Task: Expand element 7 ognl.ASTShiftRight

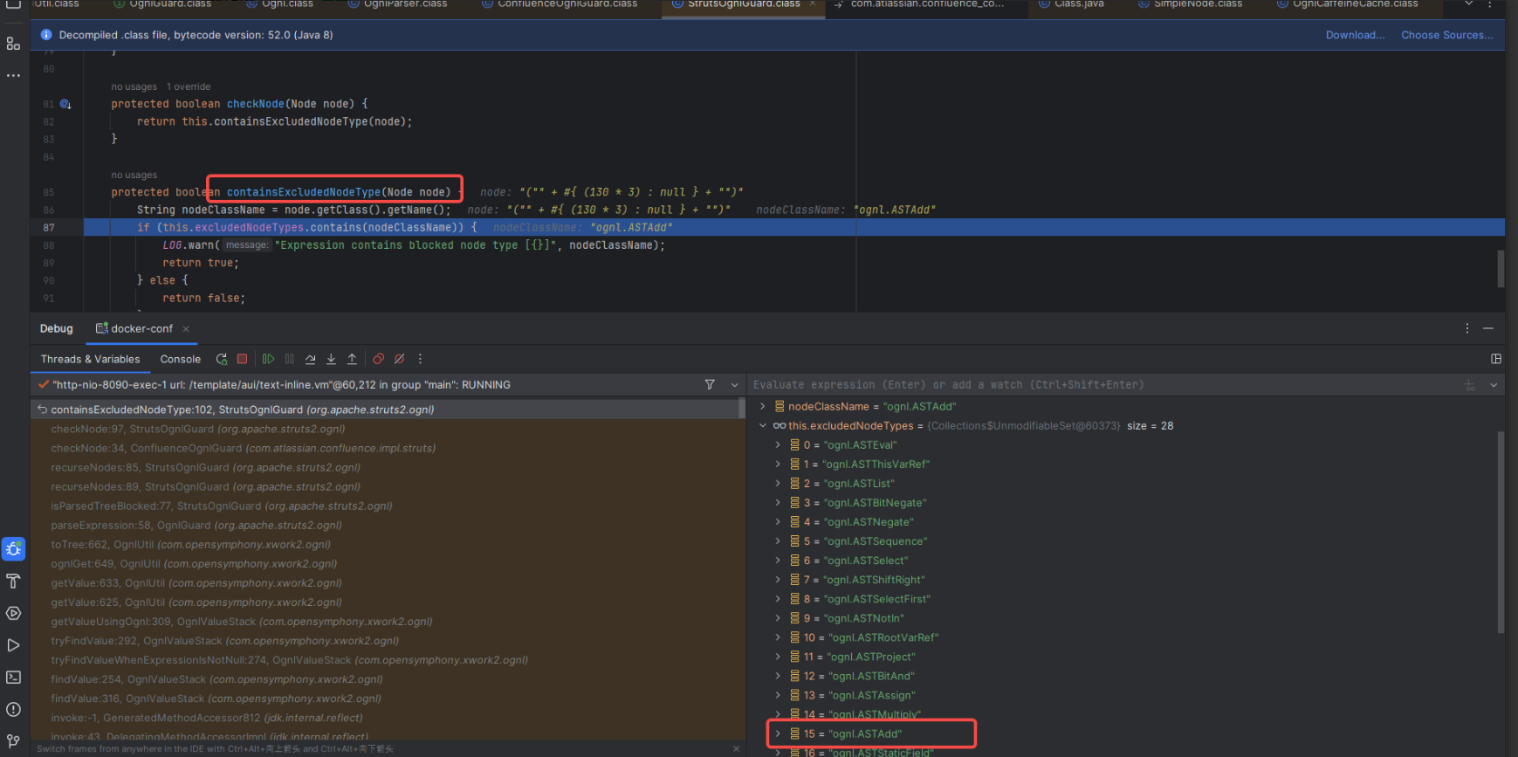Action: tap(778, 580)
